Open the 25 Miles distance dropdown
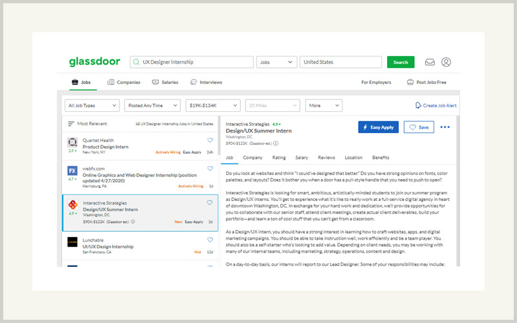This screenshot has width=517, height=323. pos(273,105)
